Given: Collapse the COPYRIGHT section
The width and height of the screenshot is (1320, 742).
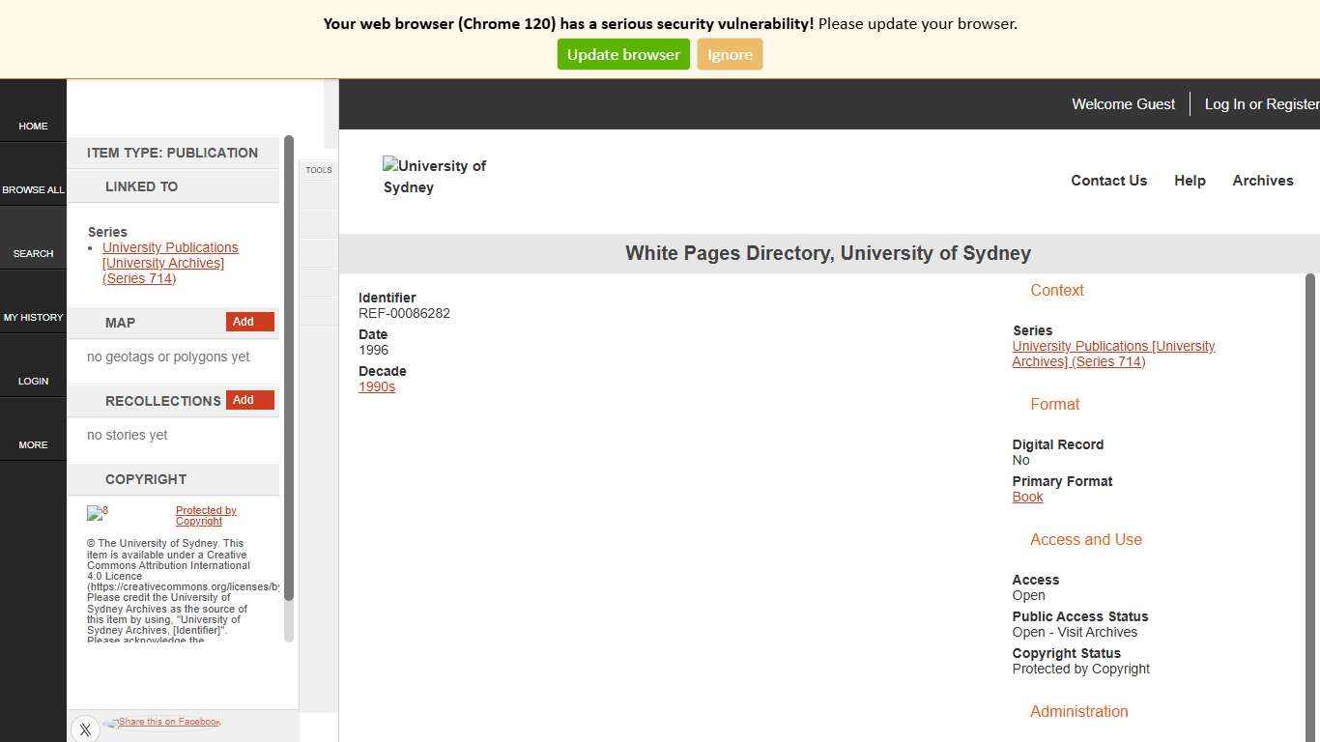Looking at the screenshot, I should [146, 479].
